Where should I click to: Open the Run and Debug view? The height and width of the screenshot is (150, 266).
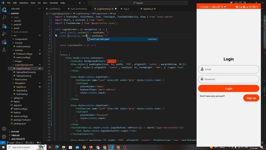[x=4, y=34]
